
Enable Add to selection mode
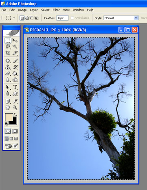coord(27,18)
